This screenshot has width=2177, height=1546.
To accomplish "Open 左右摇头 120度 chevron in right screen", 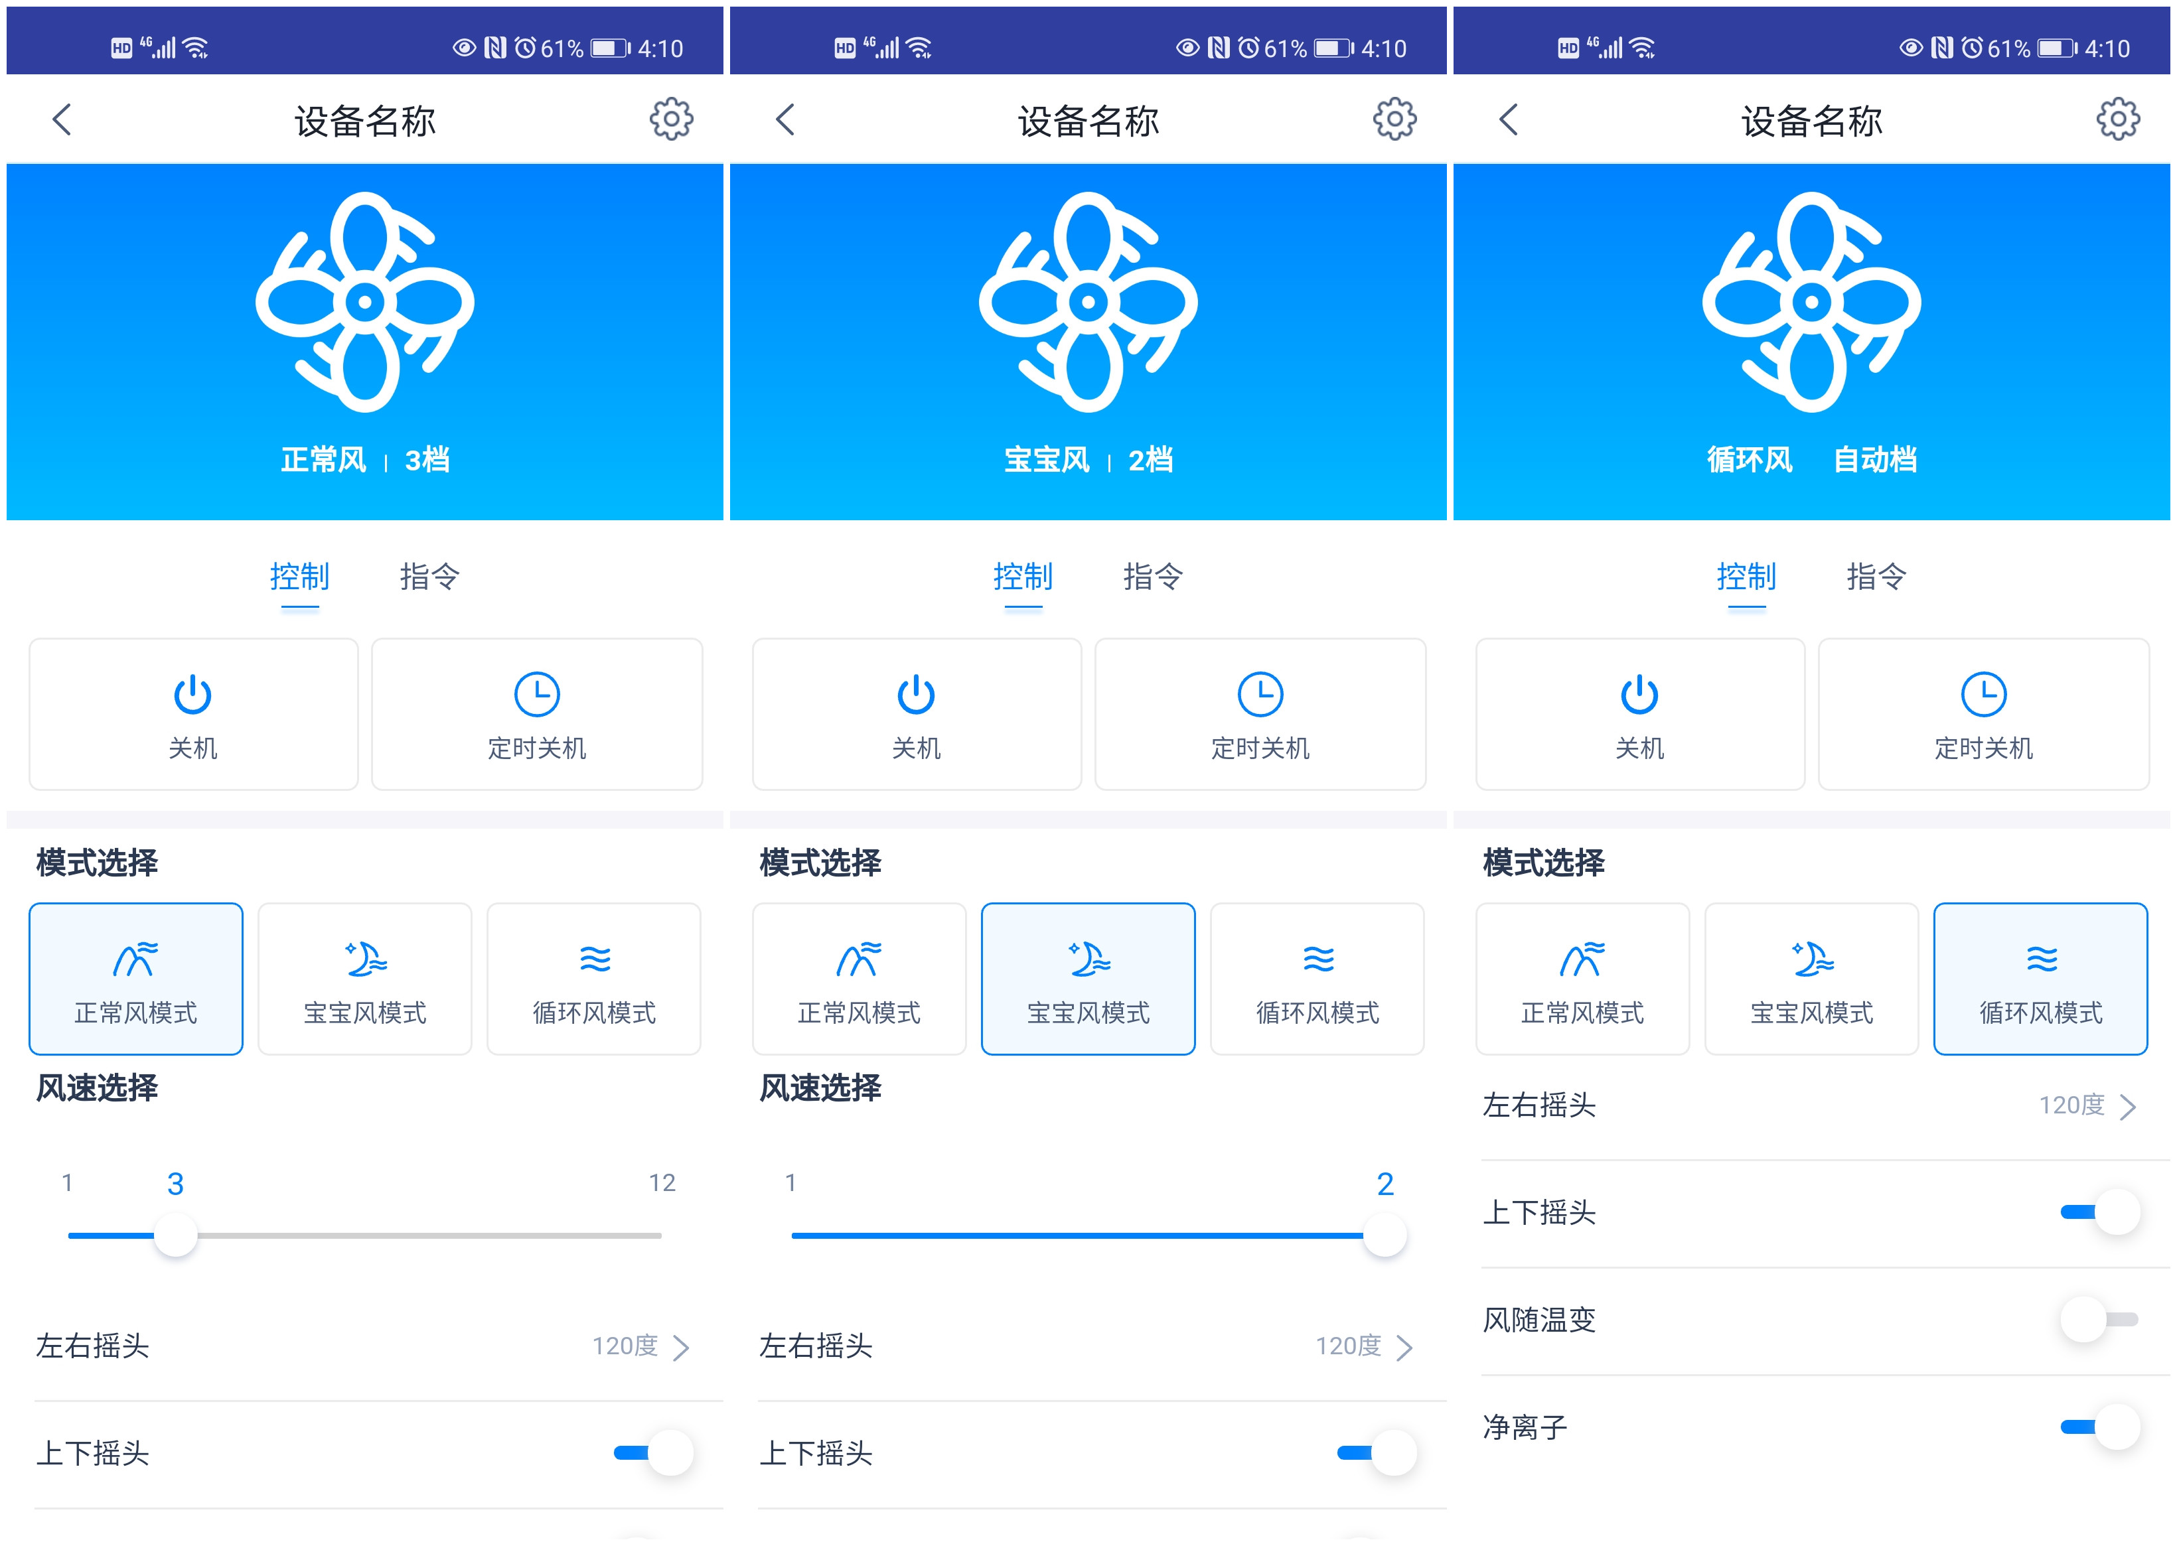I will click(2127, 1106).
